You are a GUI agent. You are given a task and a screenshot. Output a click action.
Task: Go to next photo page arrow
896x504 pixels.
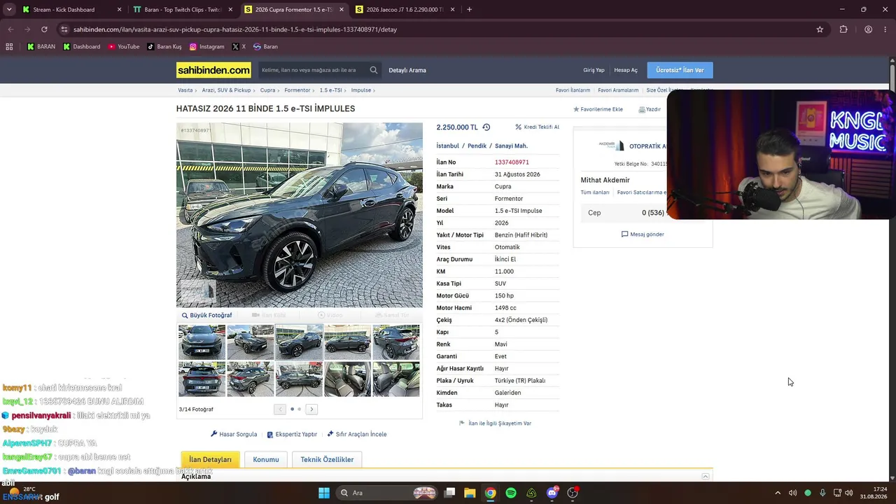click(311, 409)
